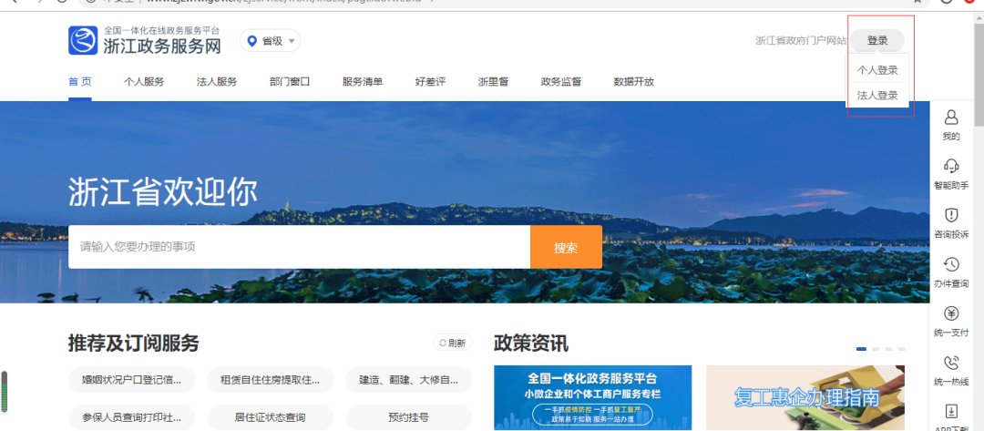The width and height of the screenshot is (984, 431).
Task: Open 居住证状态查询 service
Action: point(270,417)
